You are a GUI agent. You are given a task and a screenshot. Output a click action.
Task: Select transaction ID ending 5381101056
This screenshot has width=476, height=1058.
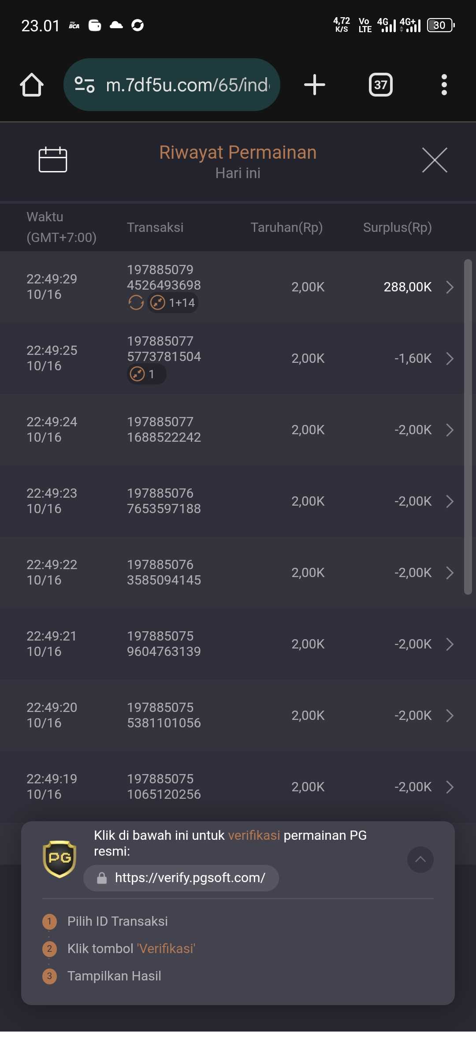click(x=164, y=723)
